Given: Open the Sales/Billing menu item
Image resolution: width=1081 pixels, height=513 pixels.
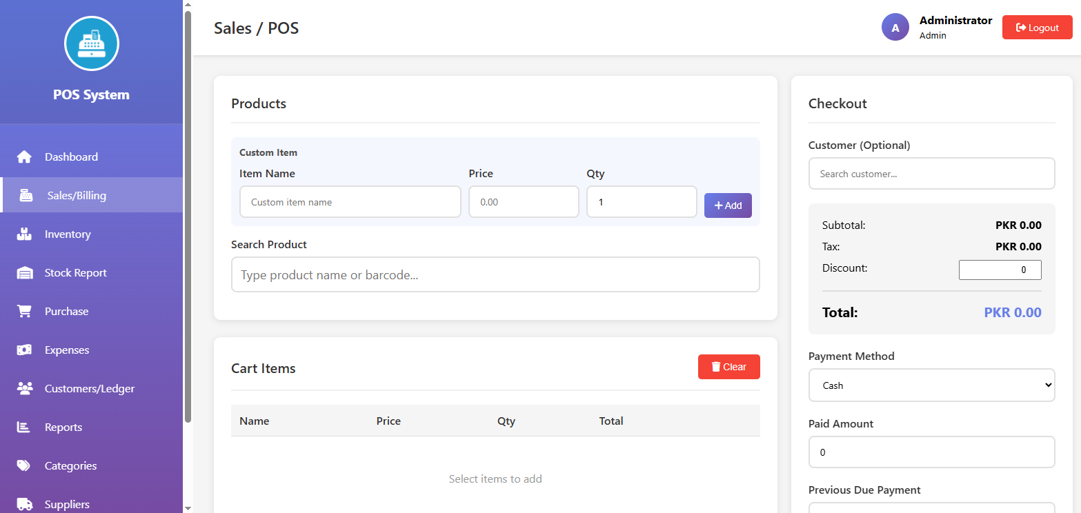Looking at the screenshot, I should pos(77,196).
